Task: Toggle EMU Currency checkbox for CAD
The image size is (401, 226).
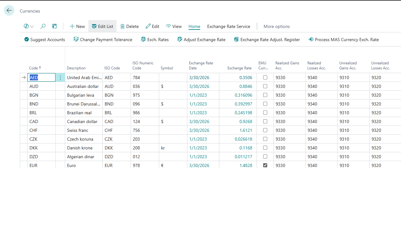Action: 265,121
